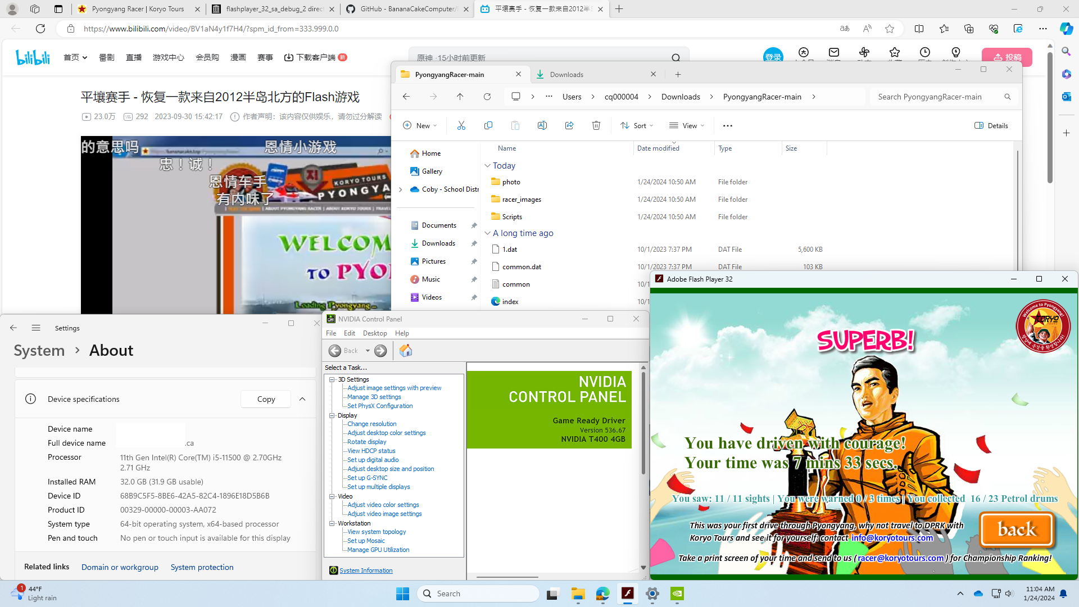The height and width of the screenshot is (607, 1079).
Task: Open the racer_images folder row
Action: click(x=655, y=200)
